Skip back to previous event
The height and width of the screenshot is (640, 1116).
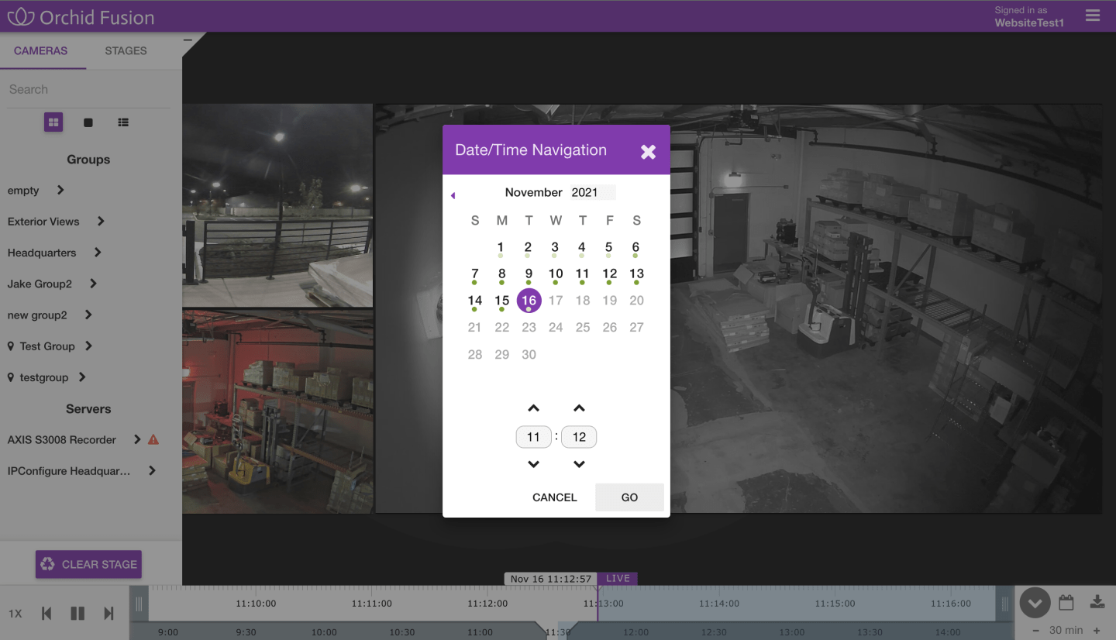click(x=46, y=614)
